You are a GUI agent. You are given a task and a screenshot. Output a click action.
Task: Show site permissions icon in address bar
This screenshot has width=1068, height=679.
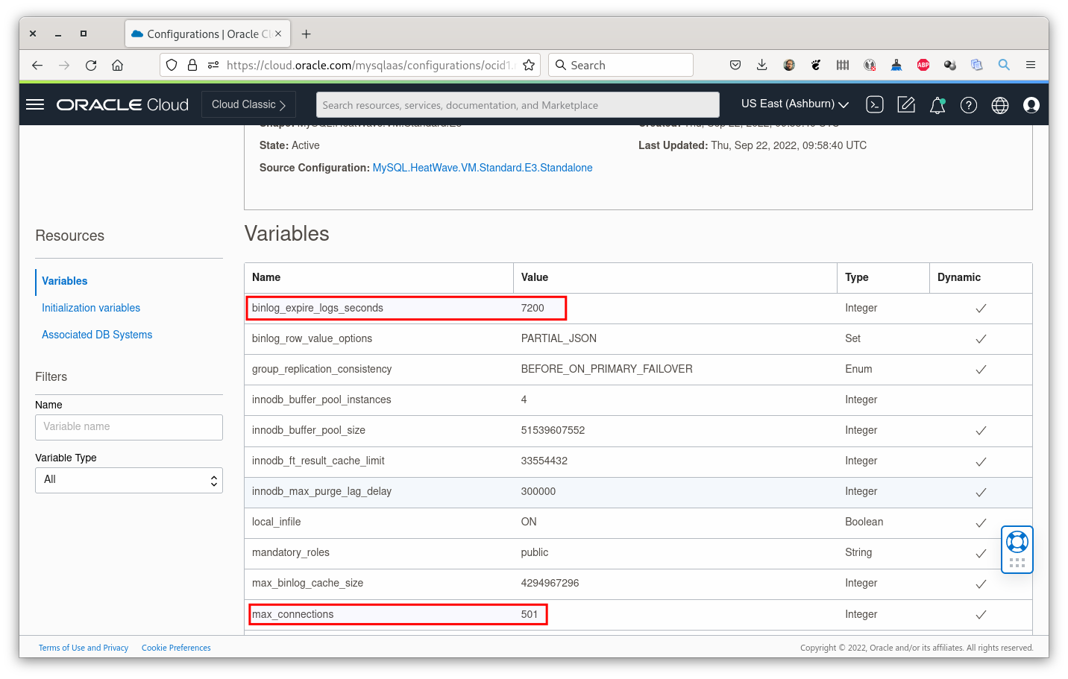(213, 66)
